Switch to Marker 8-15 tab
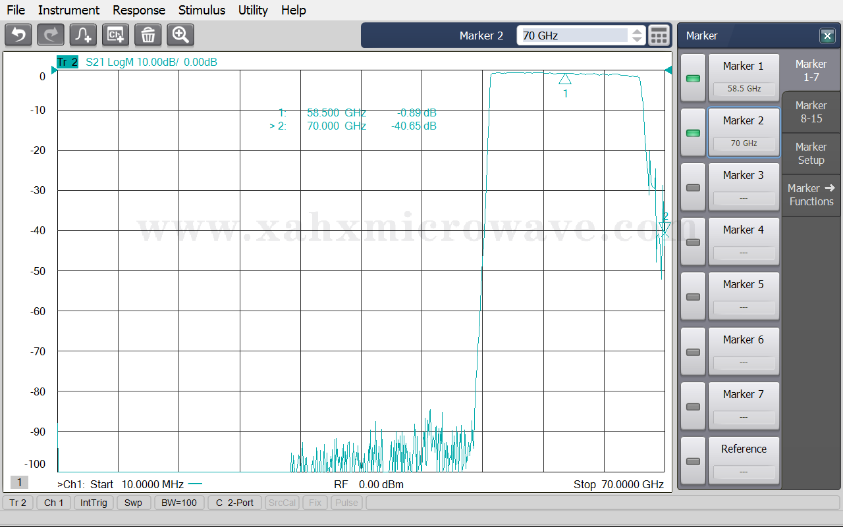 (811, 113)
